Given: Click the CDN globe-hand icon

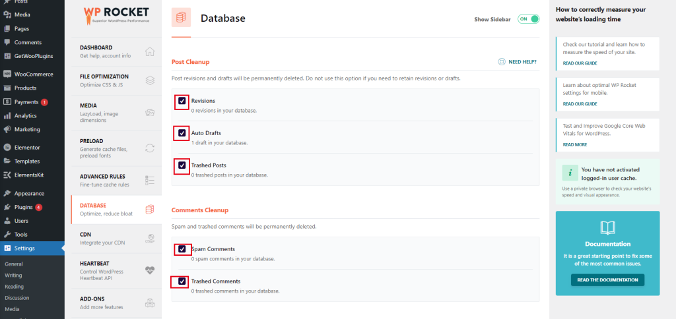Looking at the screenshot, I should pyautogui.click(x=150, y=239).
